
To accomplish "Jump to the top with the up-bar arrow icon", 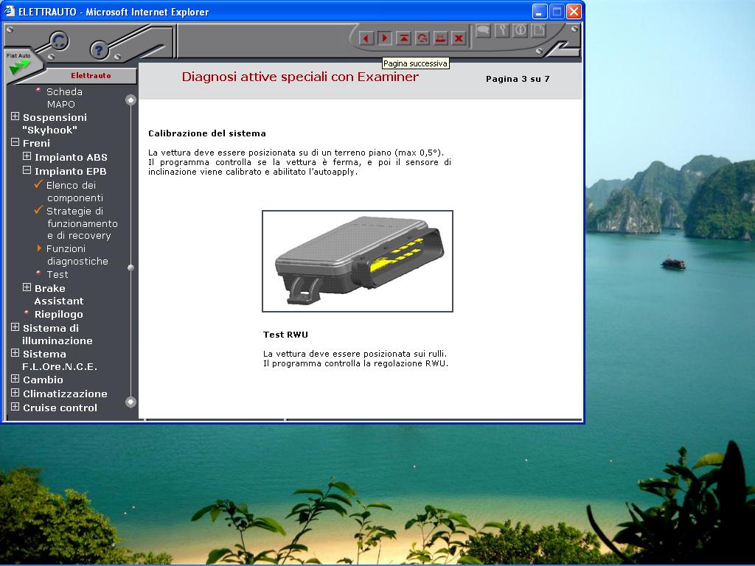I will (403, 38).
